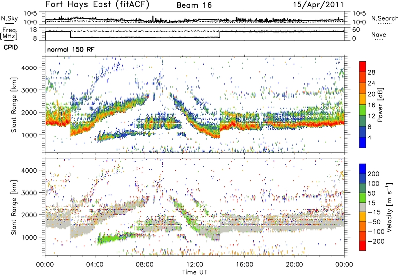
Task: Click the date '15/Apr/2011'
Action: pos(318,5)
